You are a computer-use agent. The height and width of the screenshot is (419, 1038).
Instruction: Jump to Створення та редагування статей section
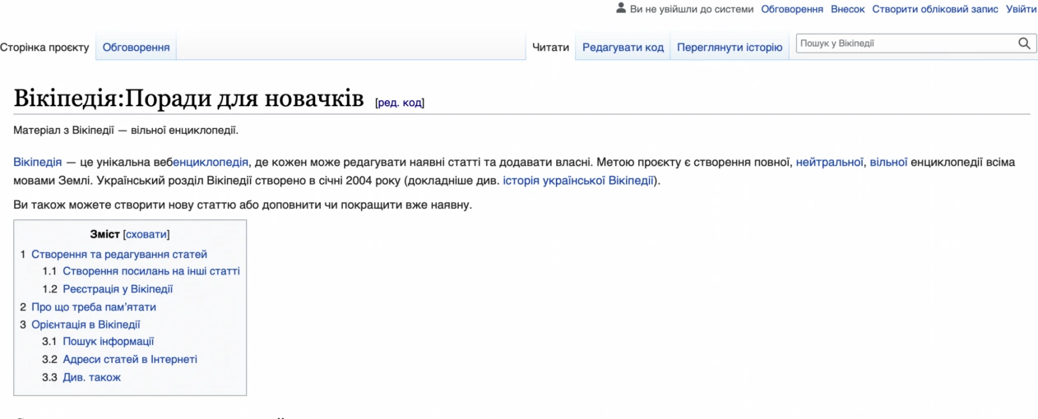pos(119,254)
